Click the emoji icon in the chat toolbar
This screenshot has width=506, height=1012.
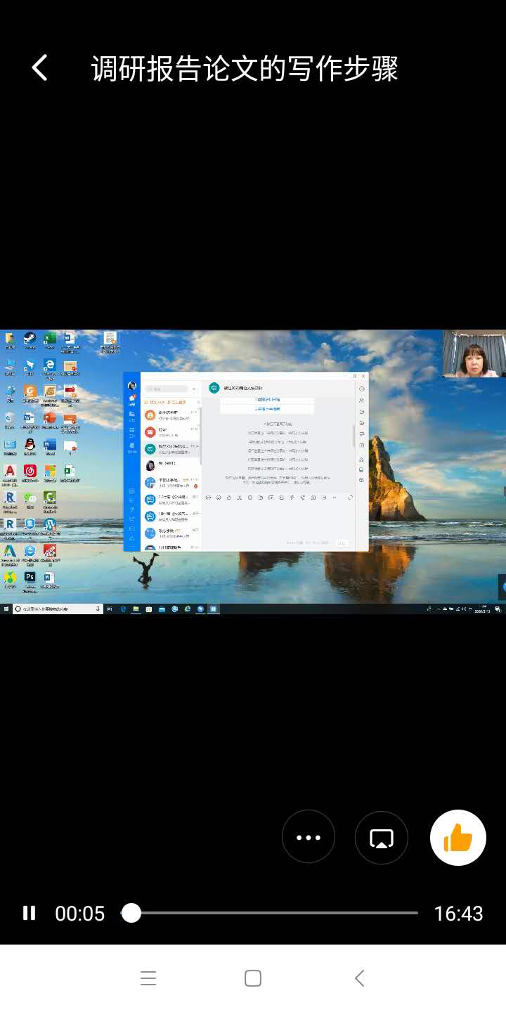click(x=208, y=498)
